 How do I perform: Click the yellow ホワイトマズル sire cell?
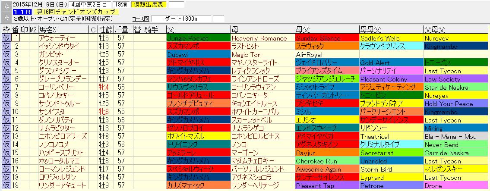point(199,136)
